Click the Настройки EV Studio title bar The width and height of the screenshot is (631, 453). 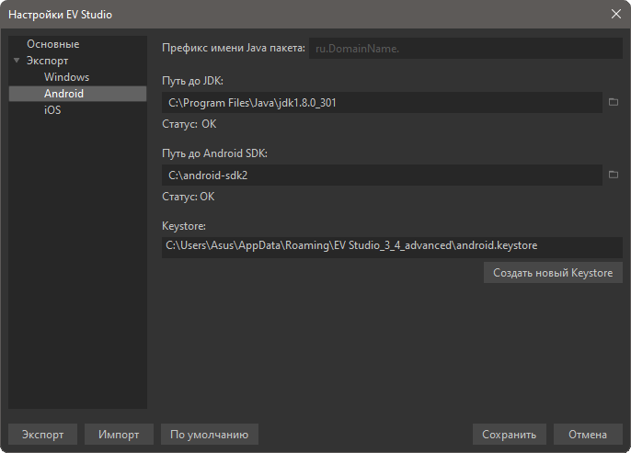pos(276,15)
